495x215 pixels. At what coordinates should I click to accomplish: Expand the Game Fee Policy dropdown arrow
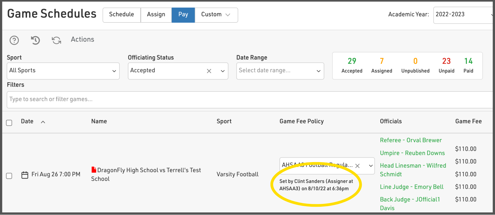pyautogui.click(x=371, y=166)
